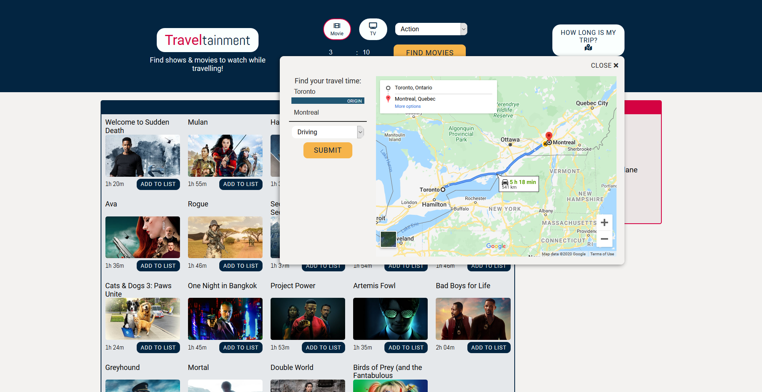Add Ava to list

[158, 266]
